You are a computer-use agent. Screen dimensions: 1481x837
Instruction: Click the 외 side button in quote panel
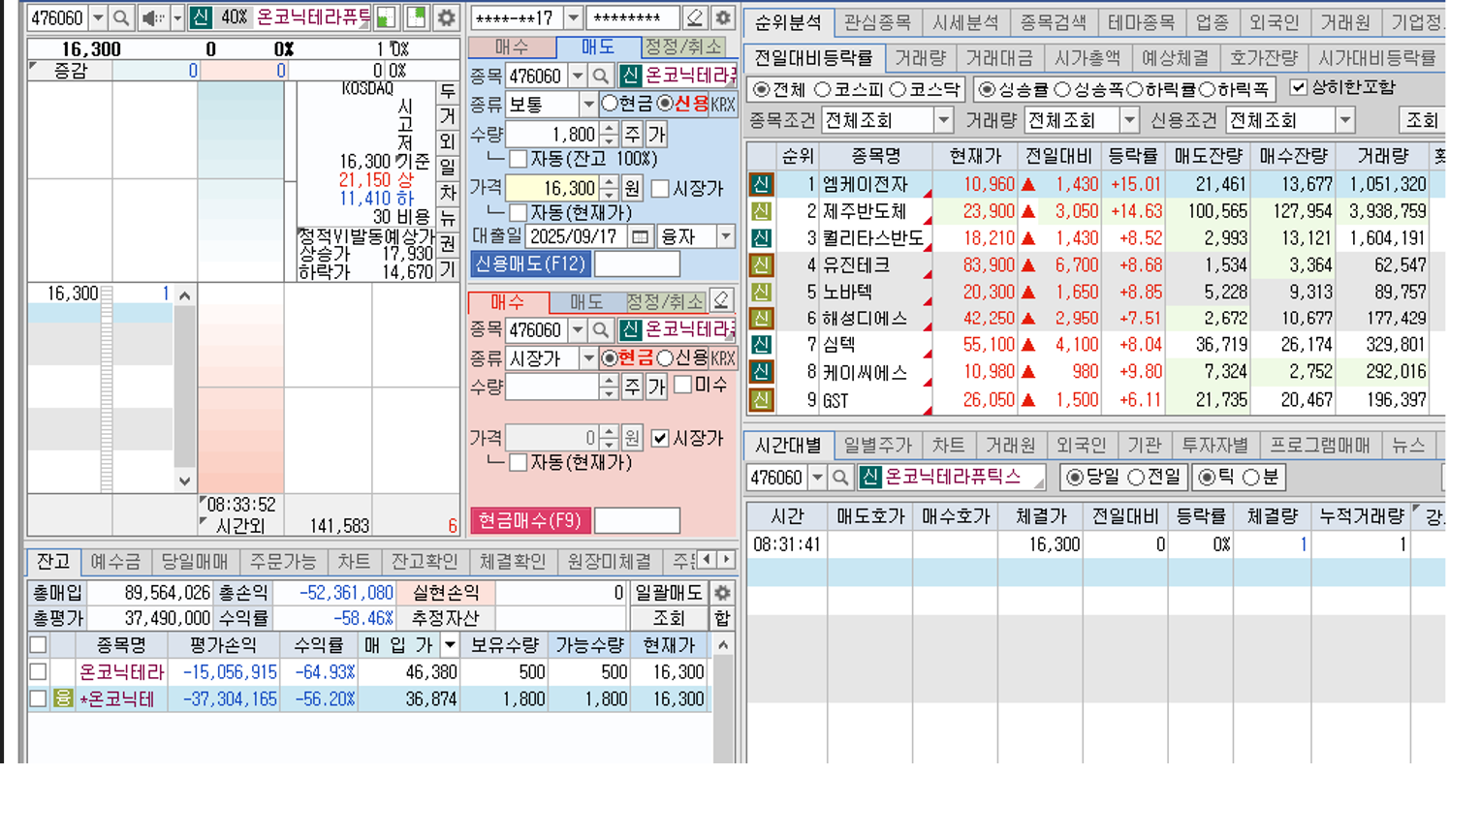point(447,142)
